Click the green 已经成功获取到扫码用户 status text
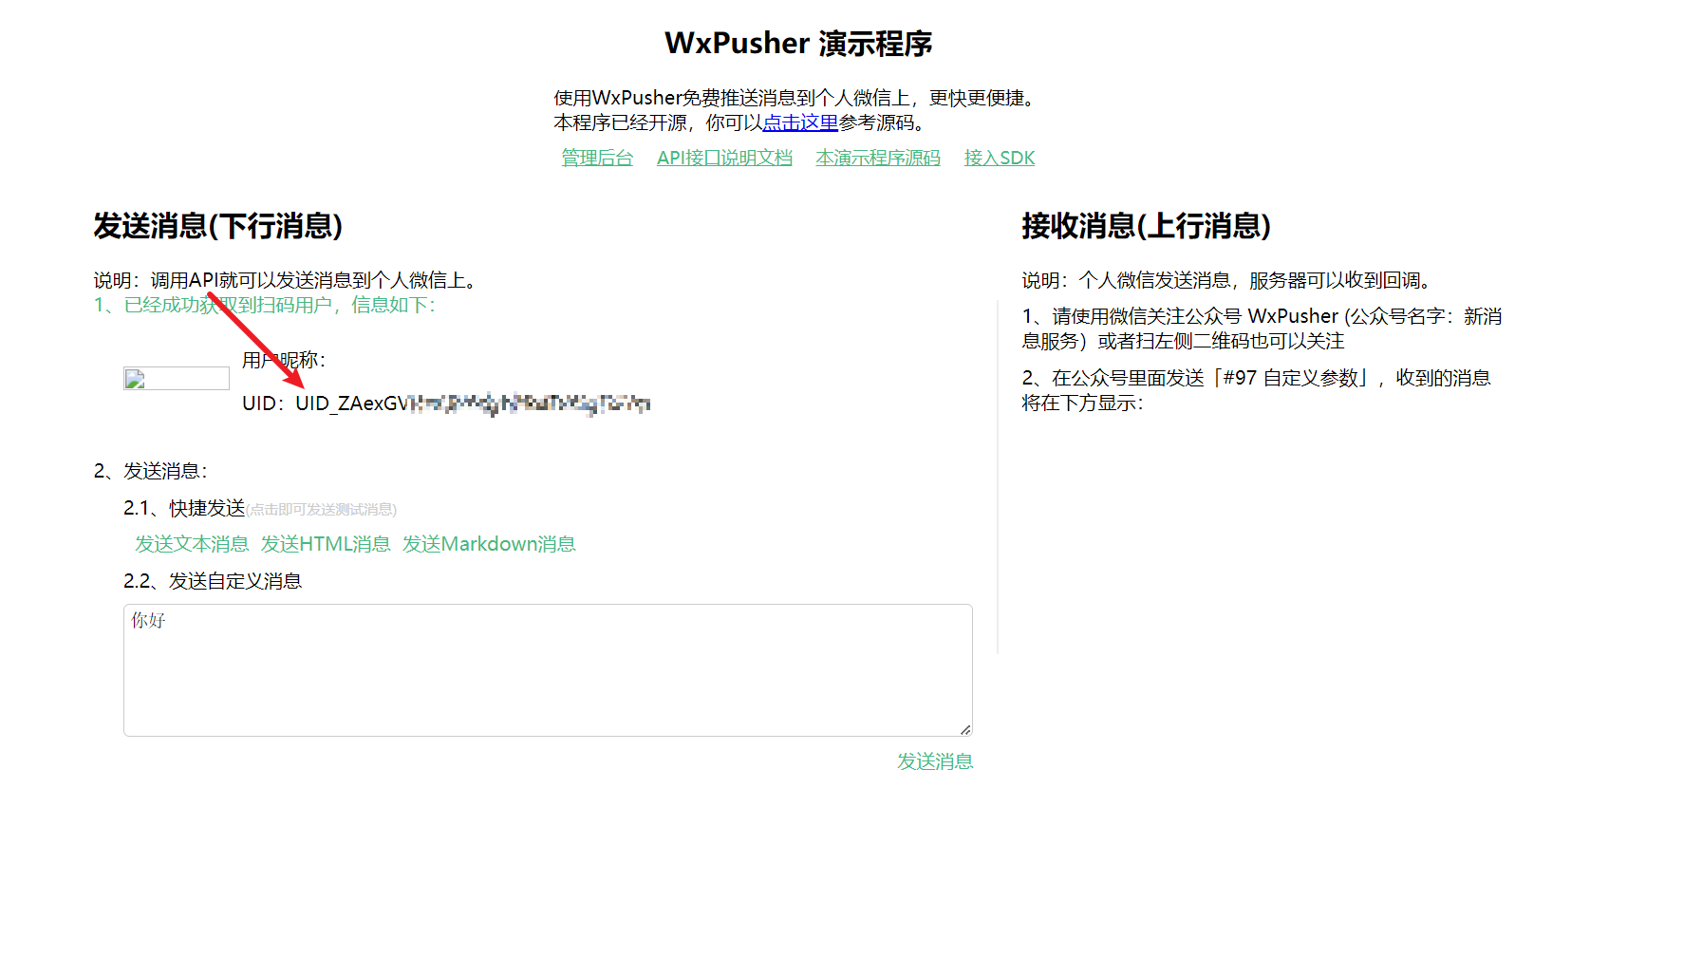This screenshot has width=1702, height=976. pos(265,305)
